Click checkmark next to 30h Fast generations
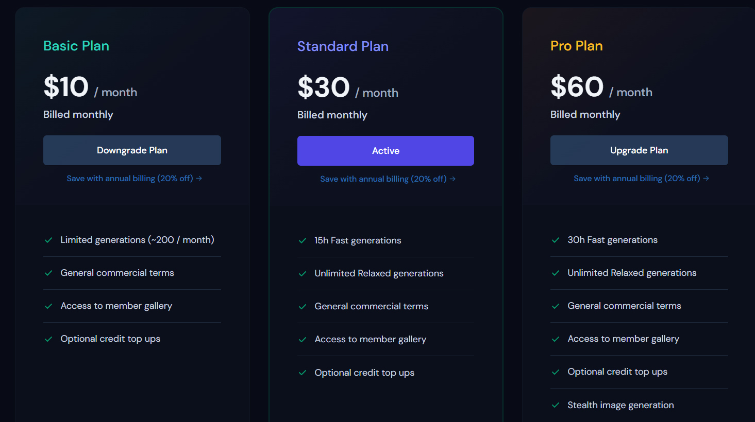The height and width of the screenshot is (422, 755). 556,240
